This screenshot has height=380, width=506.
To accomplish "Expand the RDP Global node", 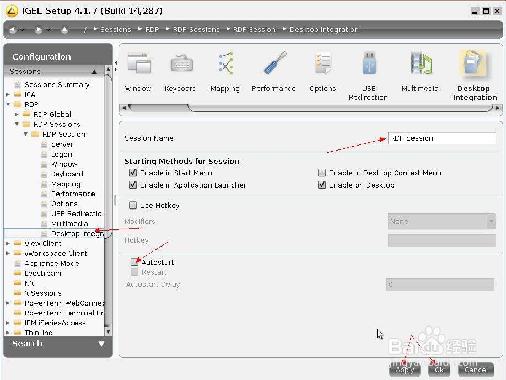I will tap(17, 114).
